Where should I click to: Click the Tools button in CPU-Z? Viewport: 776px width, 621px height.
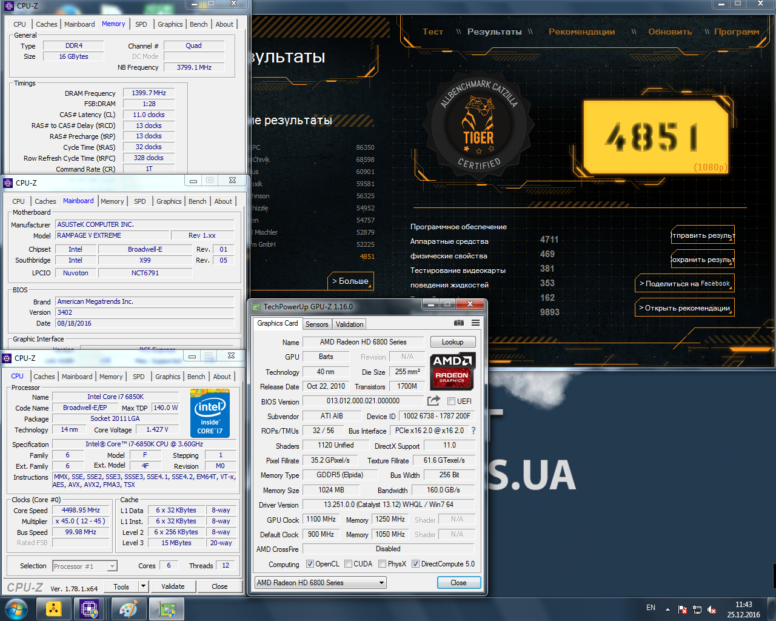pos(121,586)
